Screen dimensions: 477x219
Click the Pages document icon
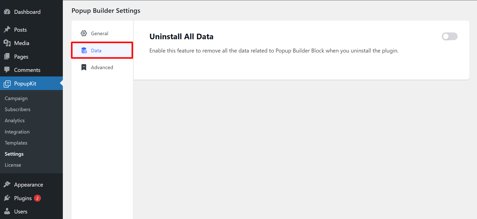pyautogui.click(x=7, y=57)
